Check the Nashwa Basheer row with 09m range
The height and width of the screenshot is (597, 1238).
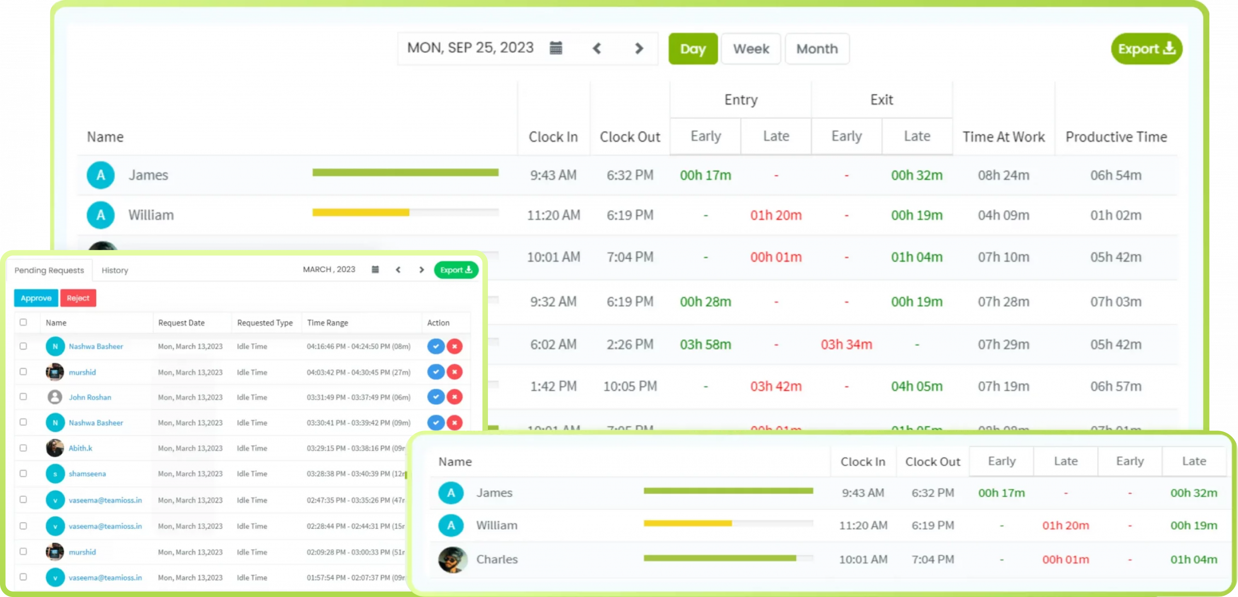click(x=23, y=422)
